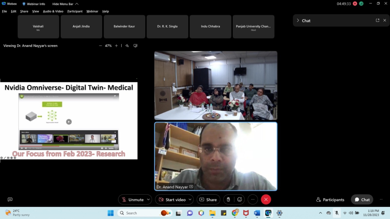Pop out the Chat panel
The image size is (390, 219).
pyautogui.click(x=378, y=21)
